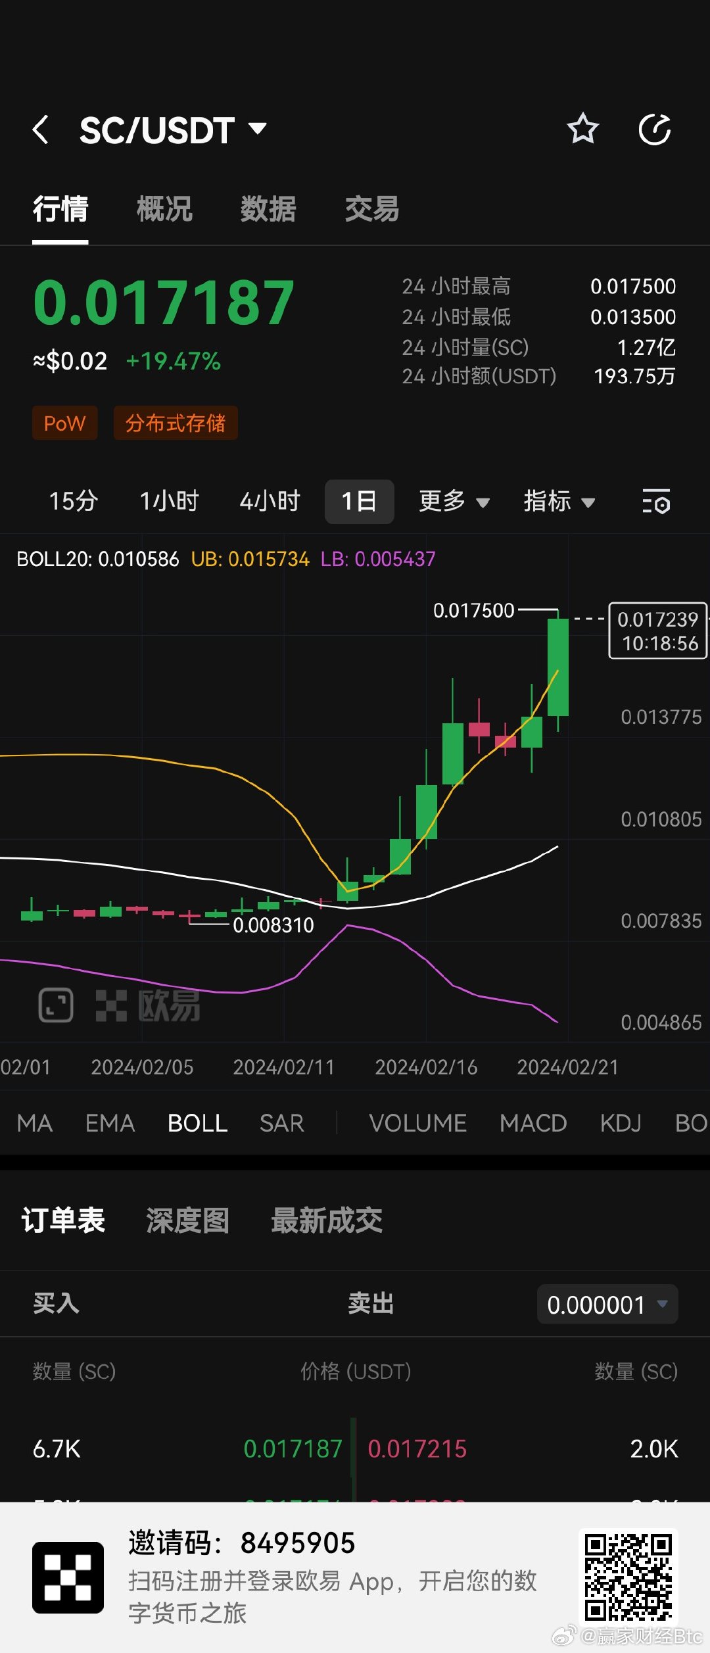Tap the 0.008310 low label on chart
The width and height of the screenshot is (710, 1653).
tap(273, 925)
